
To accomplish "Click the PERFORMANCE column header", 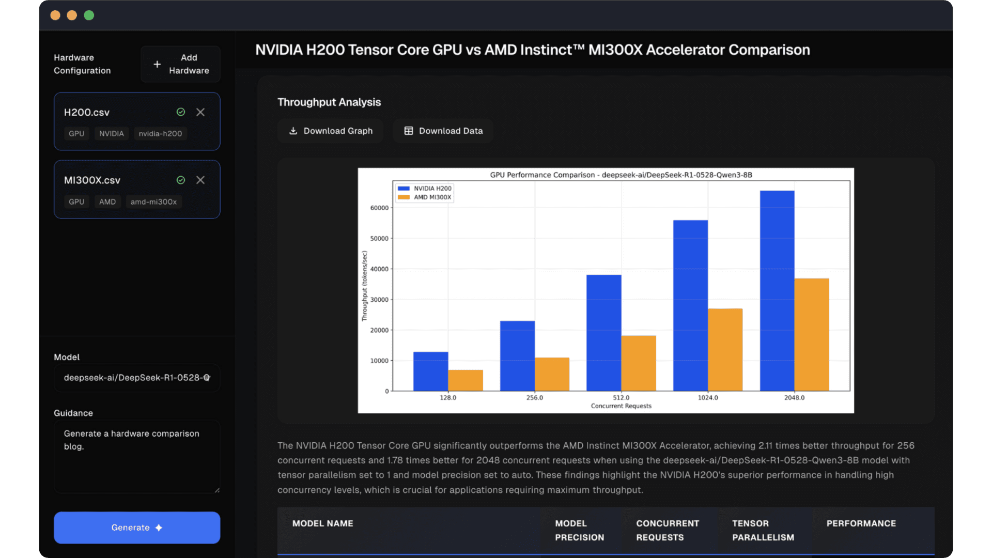I will point(861,523).
